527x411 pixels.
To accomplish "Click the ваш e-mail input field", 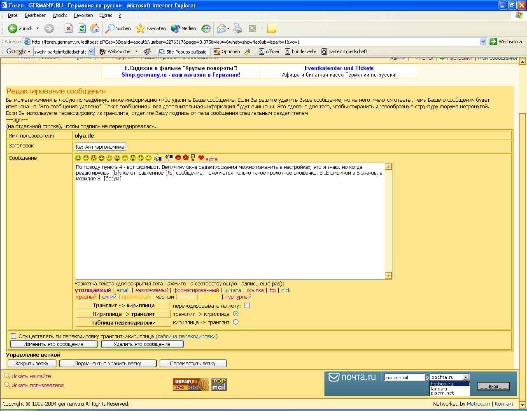I will [x=404, y=377].
